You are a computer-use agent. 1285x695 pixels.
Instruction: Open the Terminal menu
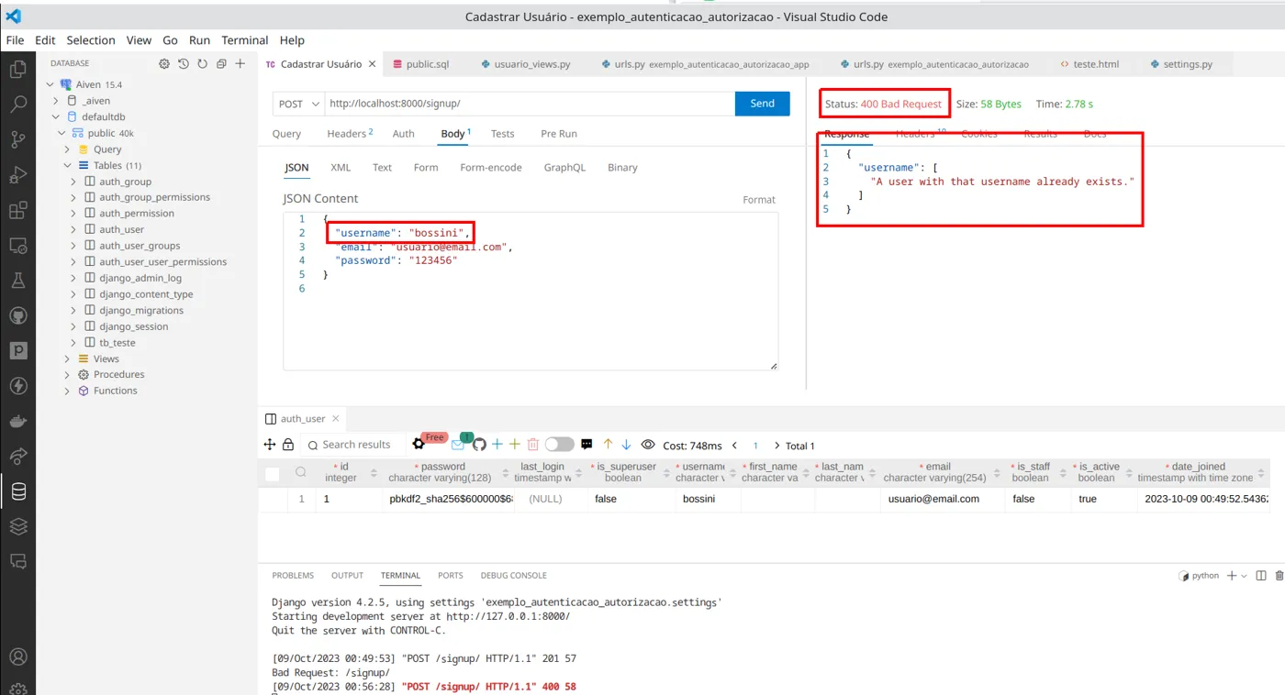[244, 40]
